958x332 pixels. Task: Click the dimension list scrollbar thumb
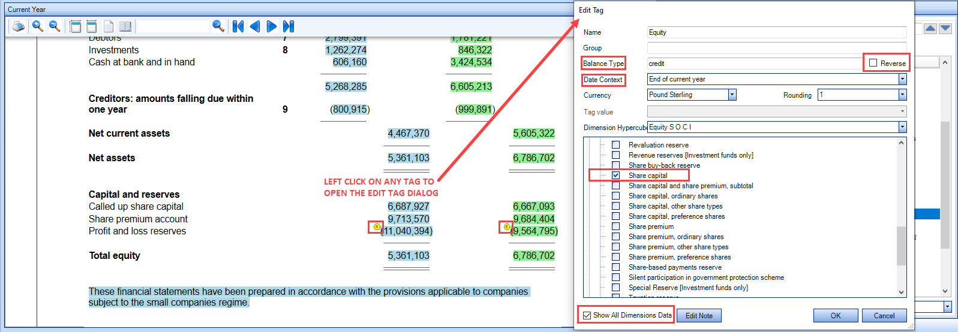coord(901,245)
